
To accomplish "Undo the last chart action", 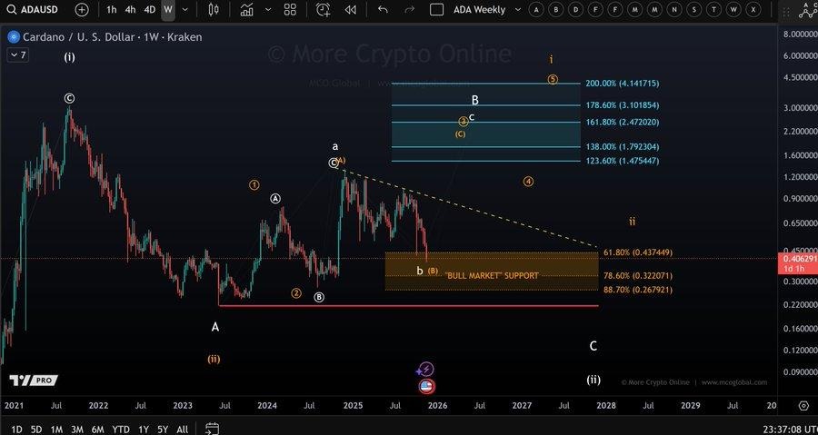I will point(383,9).
